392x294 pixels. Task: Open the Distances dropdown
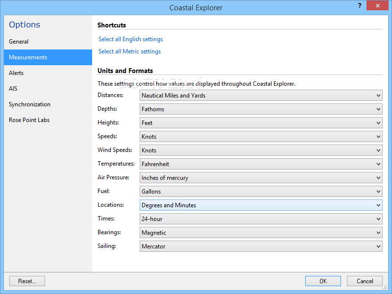(x=261, y=96)
